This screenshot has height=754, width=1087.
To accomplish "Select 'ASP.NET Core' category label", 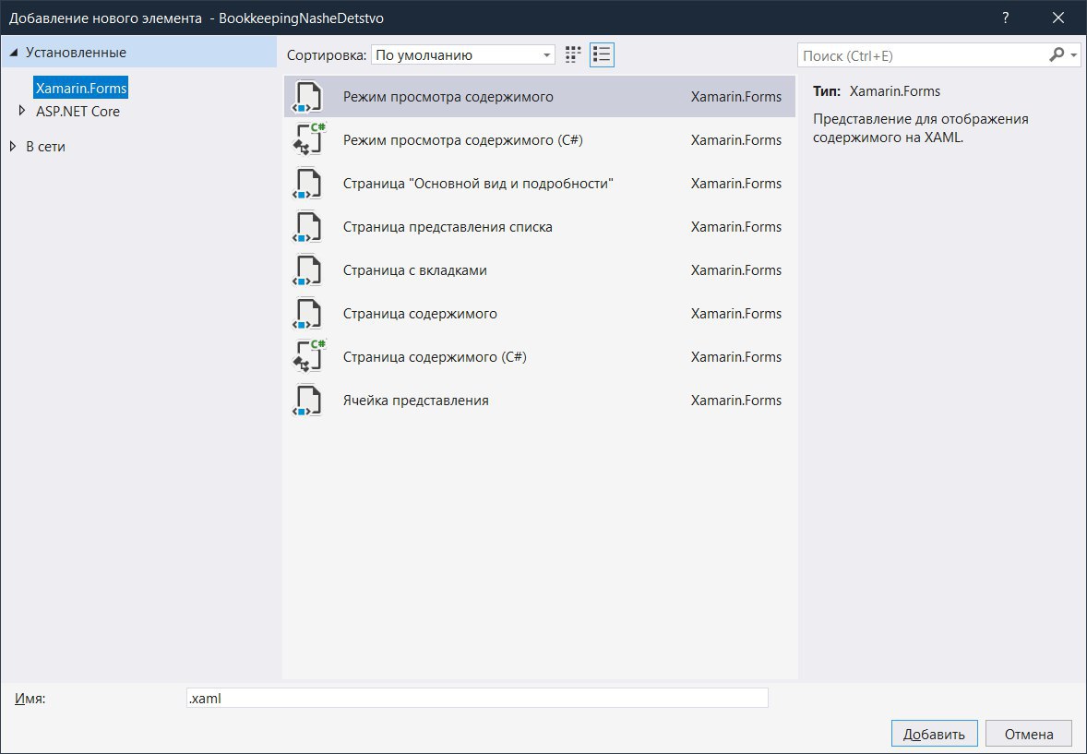I will click(78, 111).
